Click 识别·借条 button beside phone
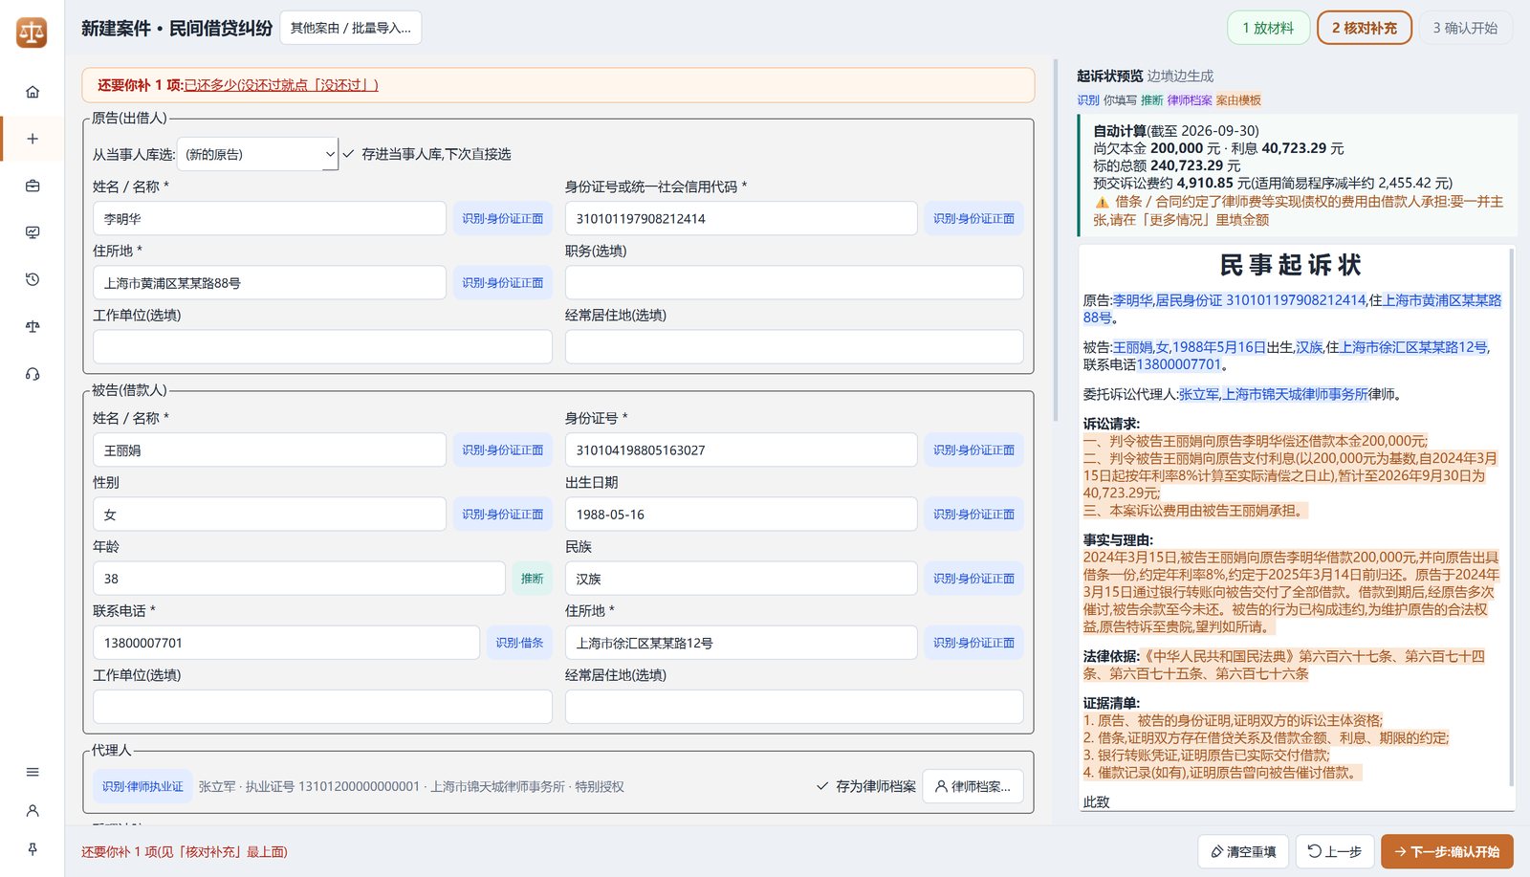The width and height of the screenshot is (1530, 877). click(519, 643)
